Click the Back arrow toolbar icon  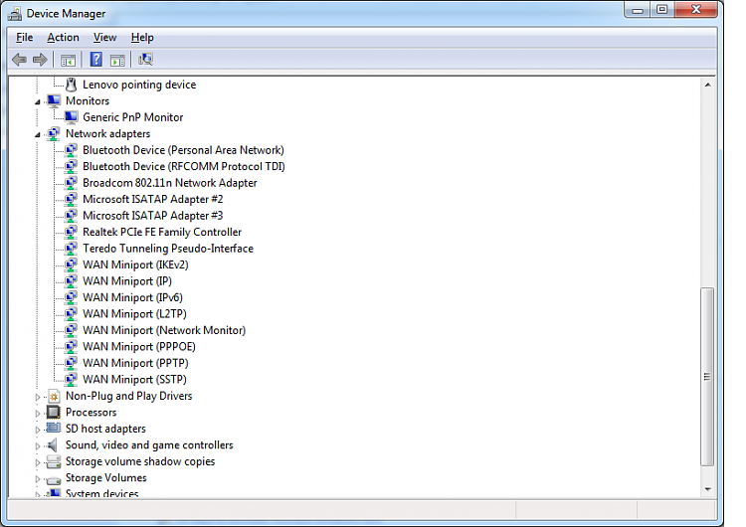coord(19,60)
